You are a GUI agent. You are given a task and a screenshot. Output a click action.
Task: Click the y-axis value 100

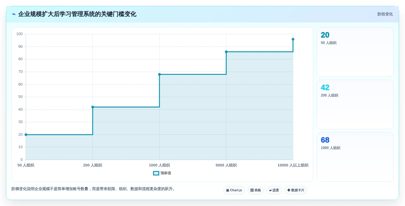pos(19,34)
